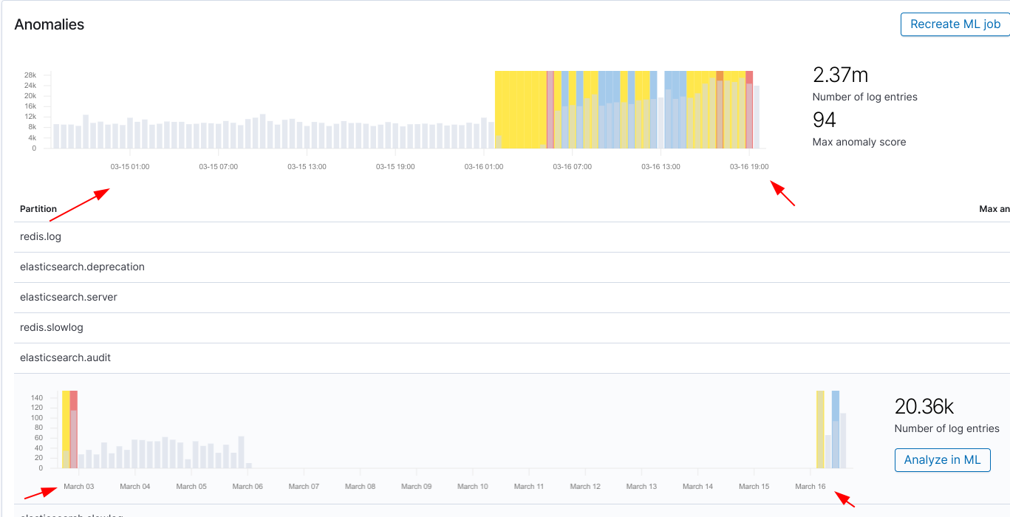1010x517 pixels.
Task: Select the large yellow anomaly block in overall chart
Action: coord(520,109)
